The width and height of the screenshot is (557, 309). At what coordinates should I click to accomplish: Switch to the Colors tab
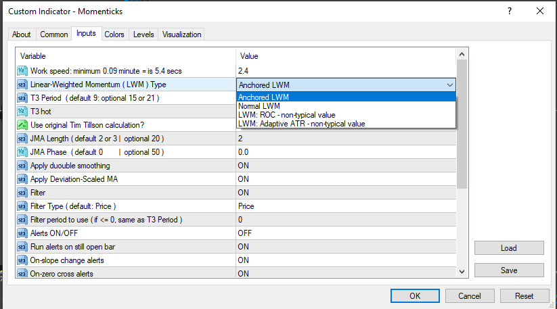(114, 34)
